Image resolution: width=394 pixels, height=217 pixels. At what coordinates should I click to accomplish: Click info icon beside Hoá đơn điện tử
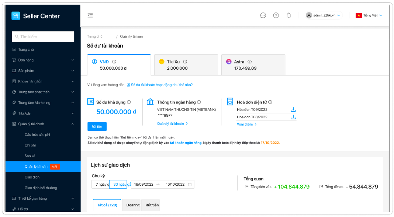coord(270,102)
